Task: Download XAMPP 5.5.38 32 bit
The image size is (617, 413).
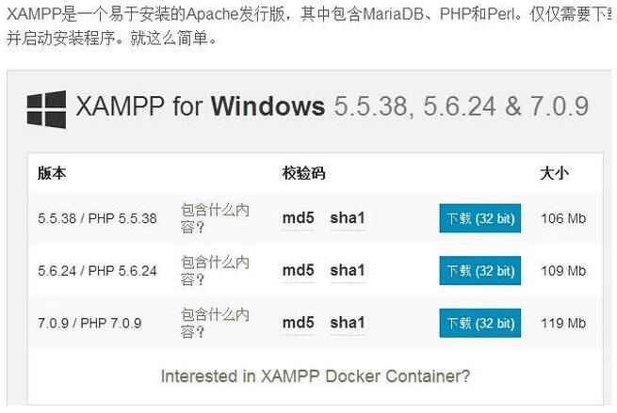Action: point(480,218)
